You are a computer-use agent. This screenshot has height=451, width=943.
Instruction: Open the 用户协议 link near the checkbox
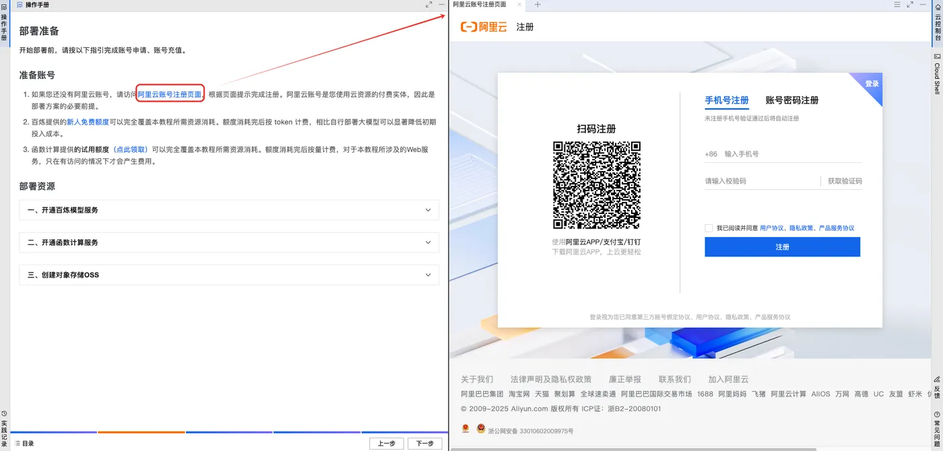772,228
